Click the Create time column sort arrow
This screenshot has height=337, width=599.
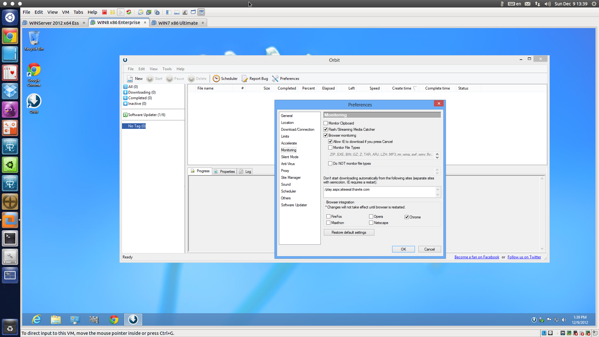pos(415,88)
